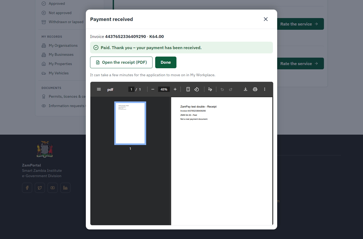Open ZamPortal Facebook page
This screenshot has height=239, width=363.
click(27, 188)
